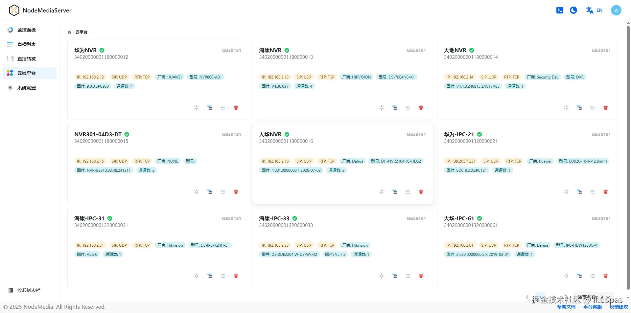Select 云端平台 in the sidebar
This screenshot has height=313, width=631.
pyautogui.click(x=30, y=73)
